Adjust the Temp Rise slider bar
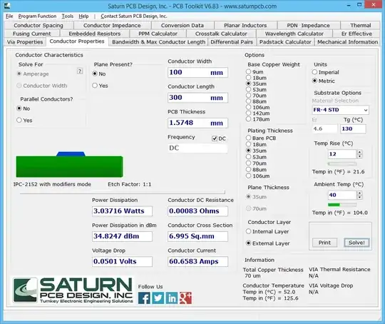 [x=342, y=163]
